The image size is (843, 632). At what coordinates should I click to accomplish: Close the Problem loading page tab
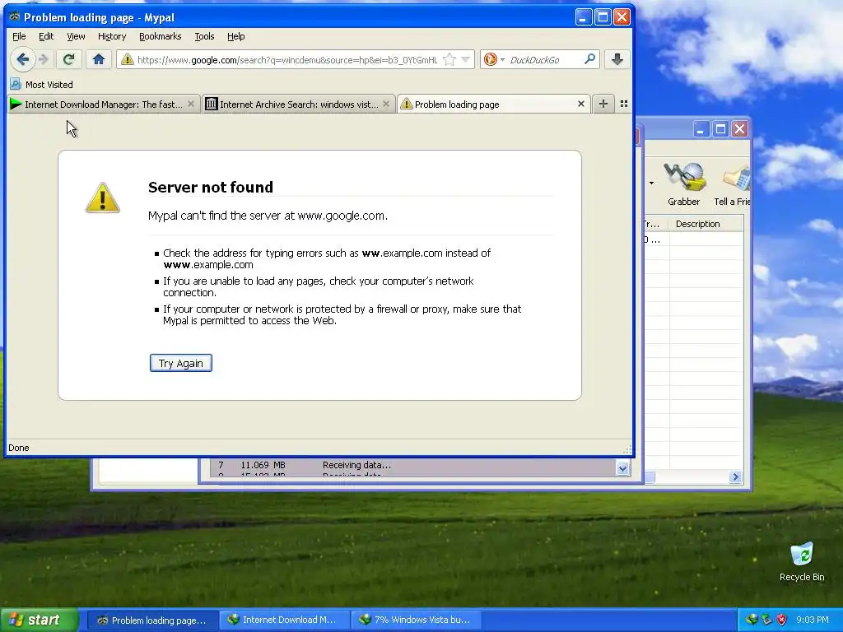[581, 104]
